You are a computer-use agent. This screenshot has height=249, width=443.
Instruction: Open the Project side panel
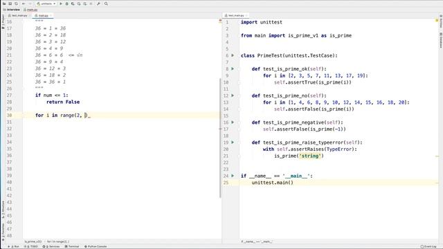[3, 21]
